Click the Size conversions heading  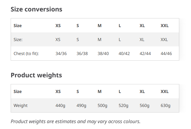coord(36,9)
